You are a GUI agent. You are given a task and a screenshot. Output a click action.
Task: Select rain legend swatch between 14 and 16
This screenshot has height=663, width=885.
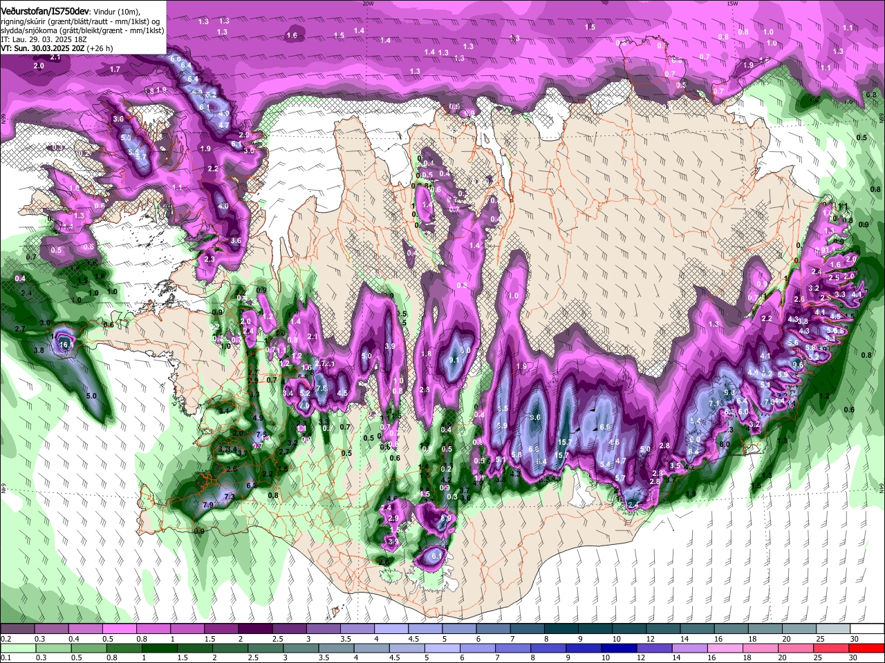[x=690, y=648]
